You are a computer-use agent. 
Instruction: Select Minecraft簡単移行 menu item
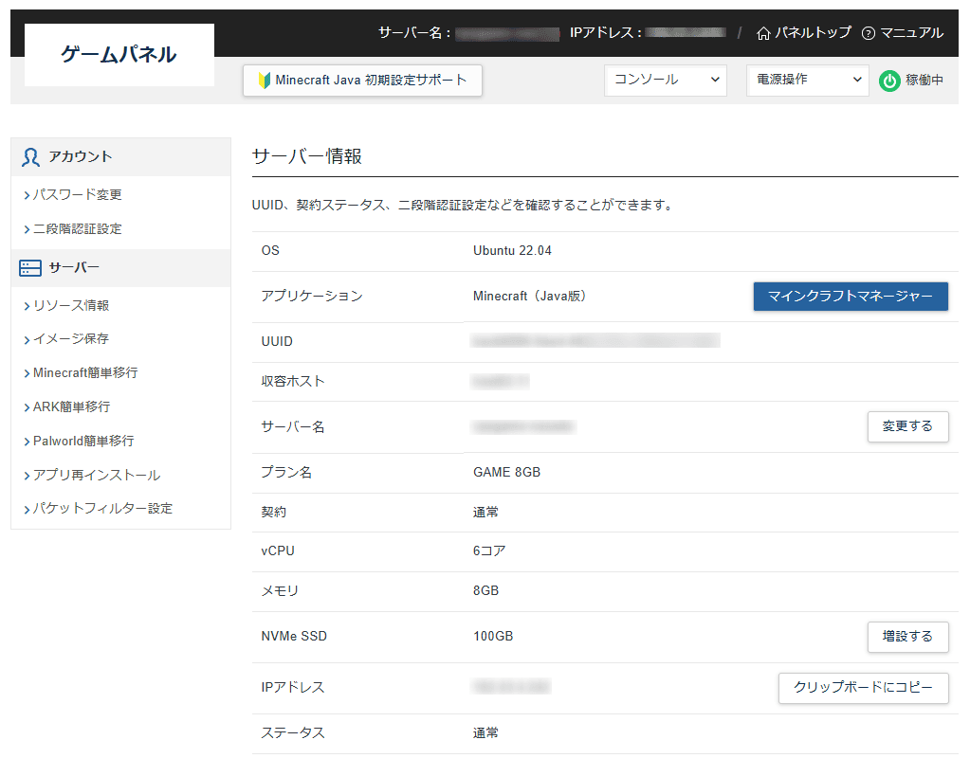(x=85, y=373)
